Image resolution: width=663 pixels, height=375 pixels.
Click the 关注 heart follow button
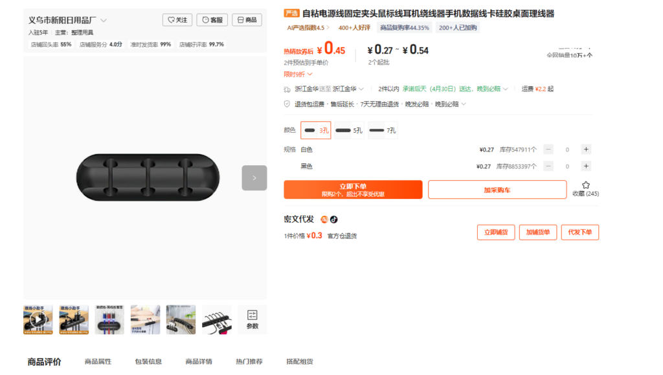(x=177, y=20)
